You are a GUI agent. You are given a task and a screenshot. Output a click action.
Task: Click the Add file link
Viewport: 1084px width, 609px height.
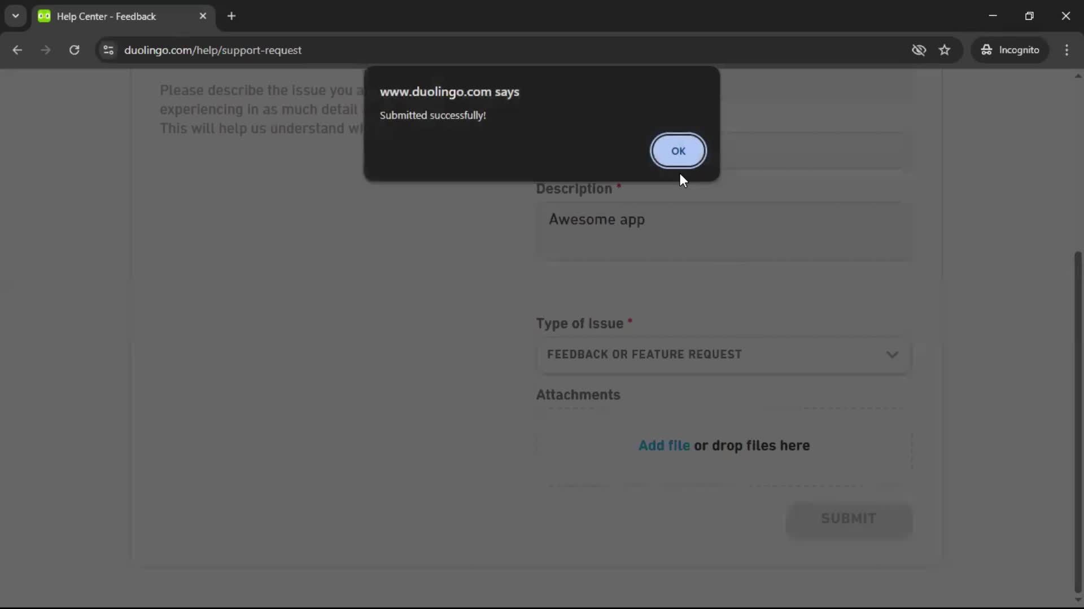coord(663,445)
